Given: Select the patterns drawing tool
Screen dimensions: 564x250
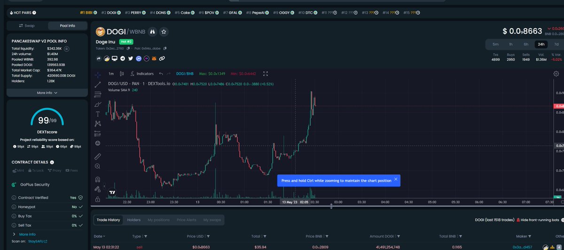Looking at the screenshot, I should (98, 123).
